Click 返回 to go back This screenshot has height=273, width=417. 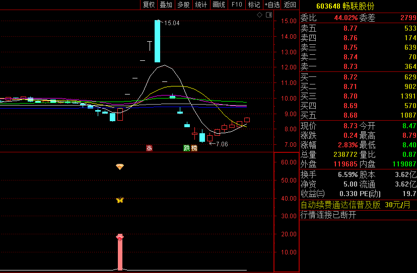pyautogui.click(x=290, y=5)
